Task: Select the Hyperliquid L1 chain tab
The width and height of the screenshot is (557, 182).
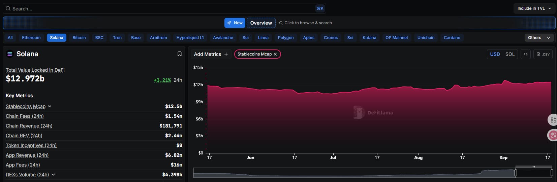Action: click(190, 38)
